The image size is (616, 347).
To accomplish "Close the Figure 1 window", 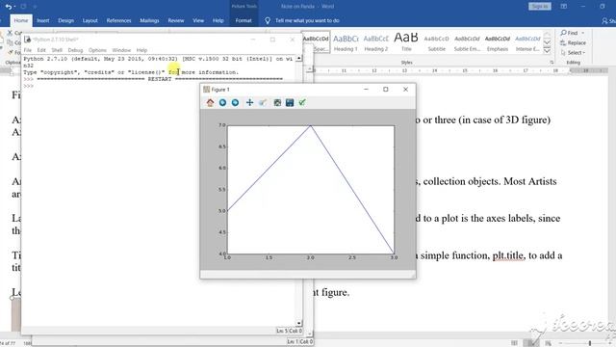I will (406, 90).
